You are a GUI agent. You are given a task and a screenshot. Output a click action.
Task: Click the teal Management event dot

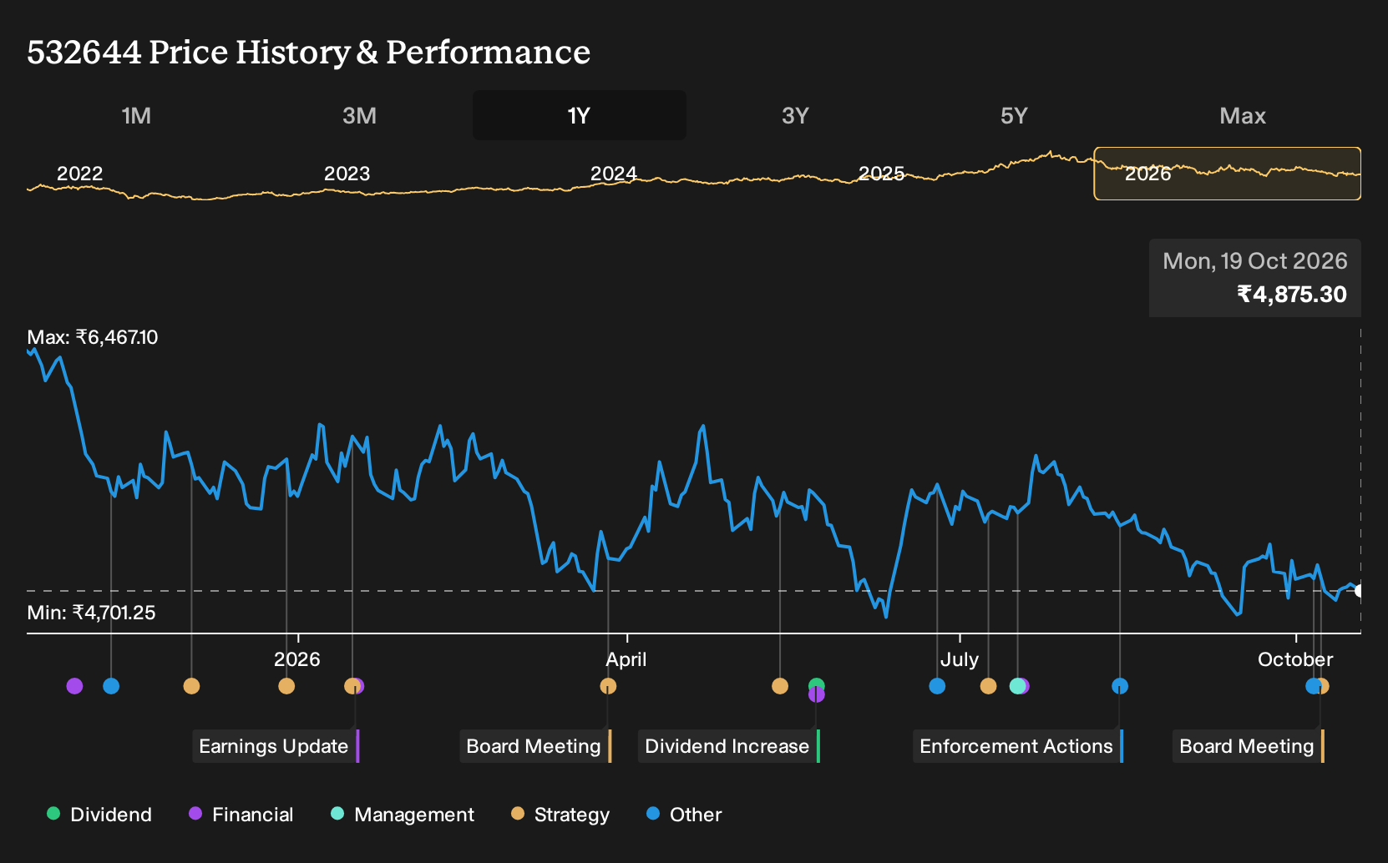1016,686
